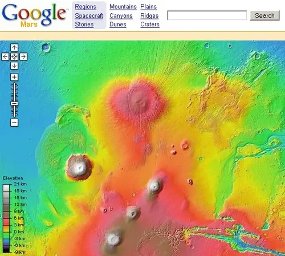The height and width of the screenshot is (256, 285).
Task: Pan the map left with the arrow button
Action: coord(5,56)
